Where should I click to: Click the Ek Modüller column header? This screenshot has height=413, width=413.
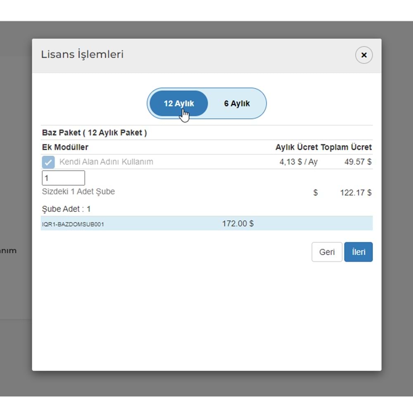tap(65, 147)
